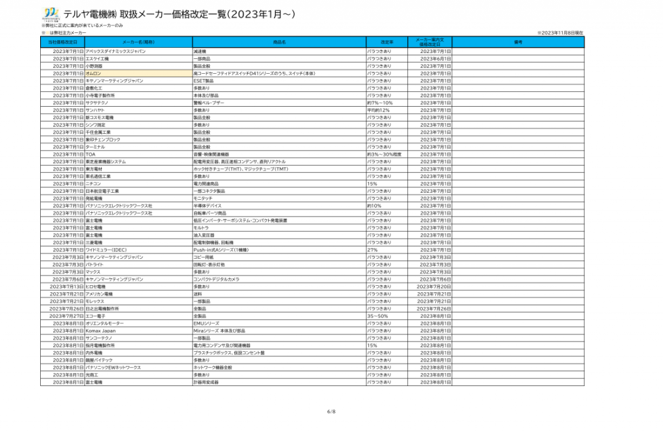Select the 内外電機 maker cell
Screen dimensions: 663x432
tap(139, 353)
